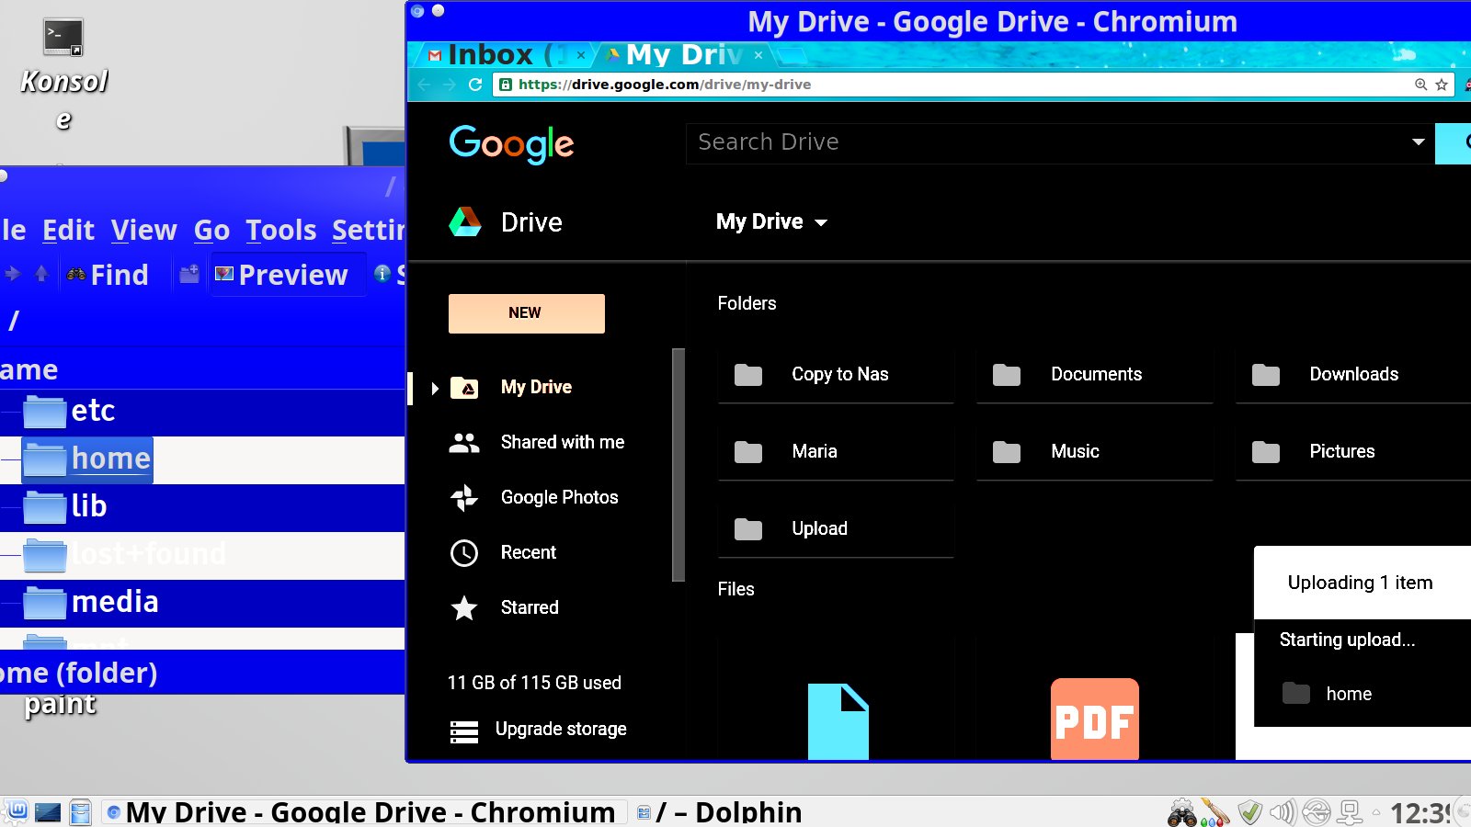Open Settings menu in Dolphin

pos(368,230)
